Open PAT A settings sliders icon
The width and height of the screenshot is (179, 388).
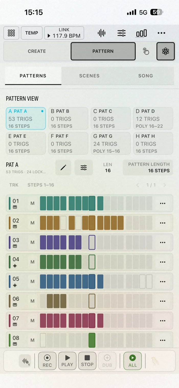(x=84, y=168)
